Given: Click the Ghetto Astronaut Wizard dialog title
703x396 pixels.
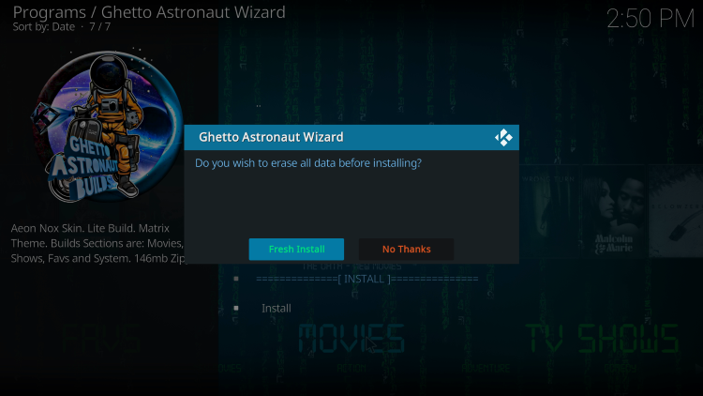Looking at the screenshot, I should point(271,137).
